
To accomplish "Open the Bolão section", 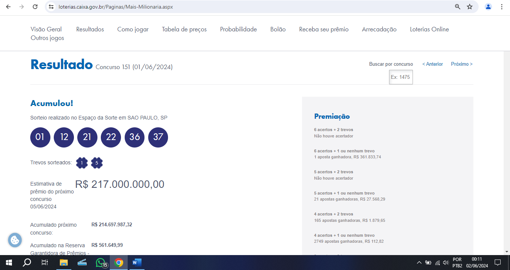I will coord(278,29).
